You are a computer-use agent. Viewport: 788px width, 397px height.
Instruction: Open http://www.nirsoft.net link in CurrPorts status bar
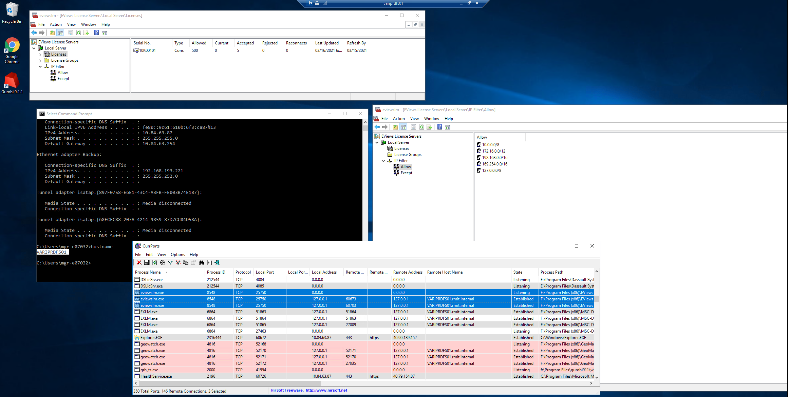326,390
